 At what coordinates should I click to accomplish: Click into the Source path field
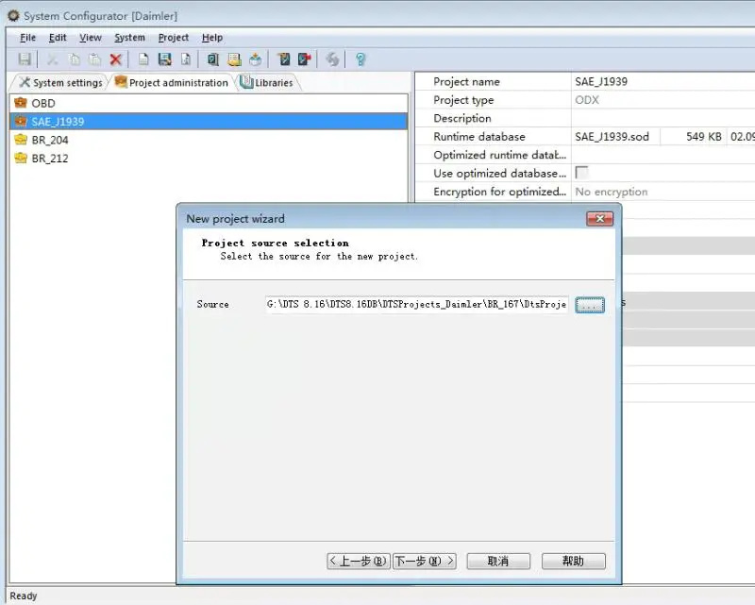[x=416, y=305]
